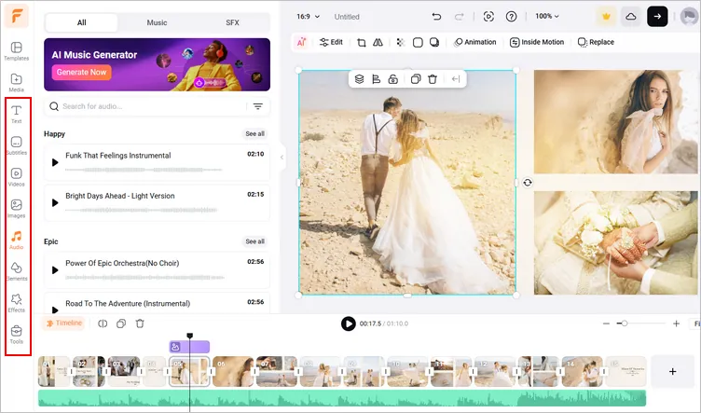Click the black export arrow button
701x413 pixels.
coord(657,17)
